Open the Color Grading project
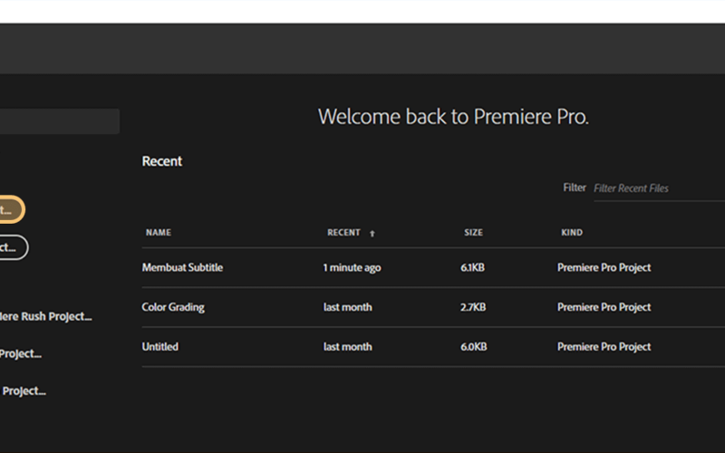The width and height of the screenshot is (725, 453). tap(173, 307)
